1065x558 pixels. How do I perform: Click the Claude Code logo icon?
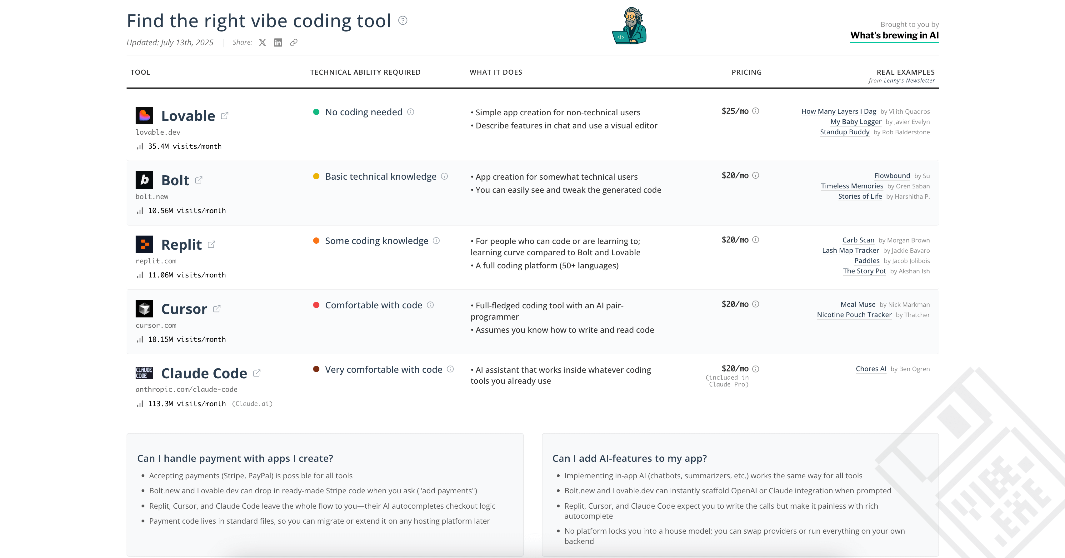[144, 373]
